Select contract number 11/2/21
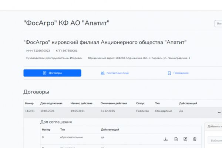 (30, 111)
